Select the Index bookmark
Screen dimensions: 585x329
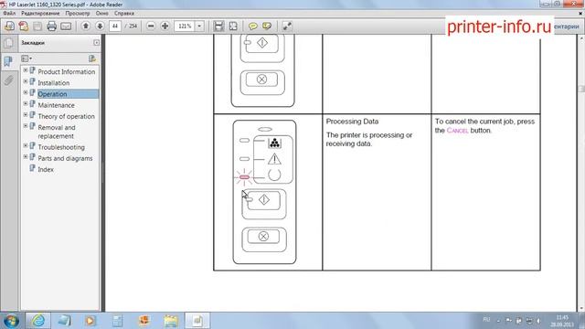click(46, 169)
